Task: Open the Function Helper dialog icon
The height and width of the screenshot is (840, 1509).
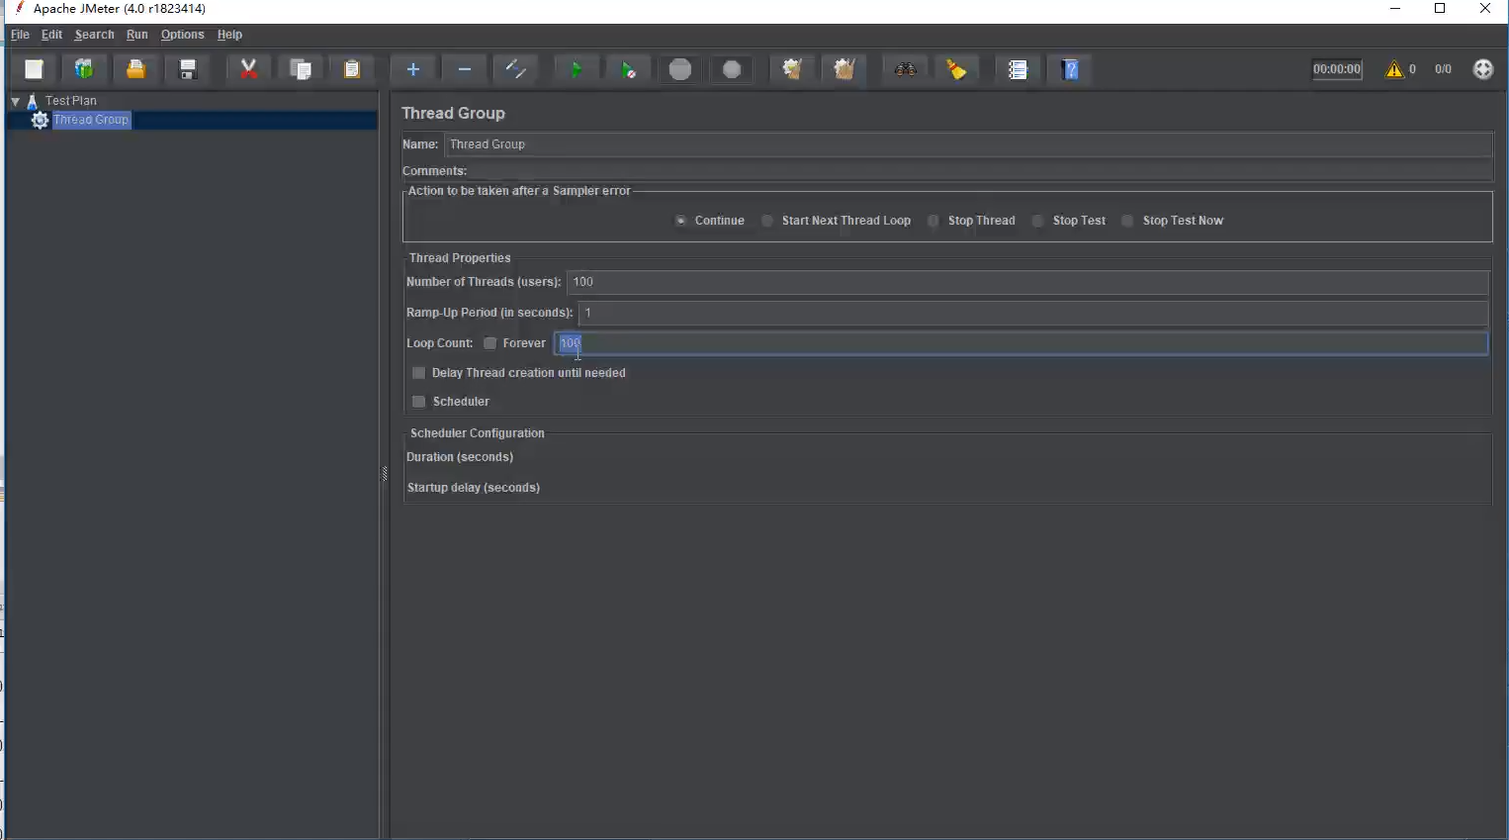Action: pyautogui.click(x=1018, y=69)
